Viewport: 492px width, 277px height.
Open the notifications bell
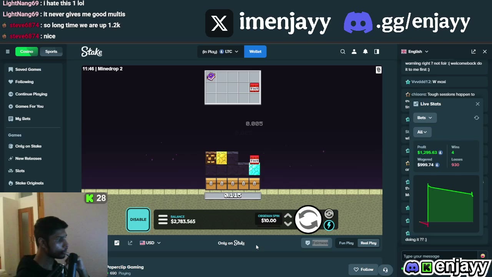click(x=366, y=52)
